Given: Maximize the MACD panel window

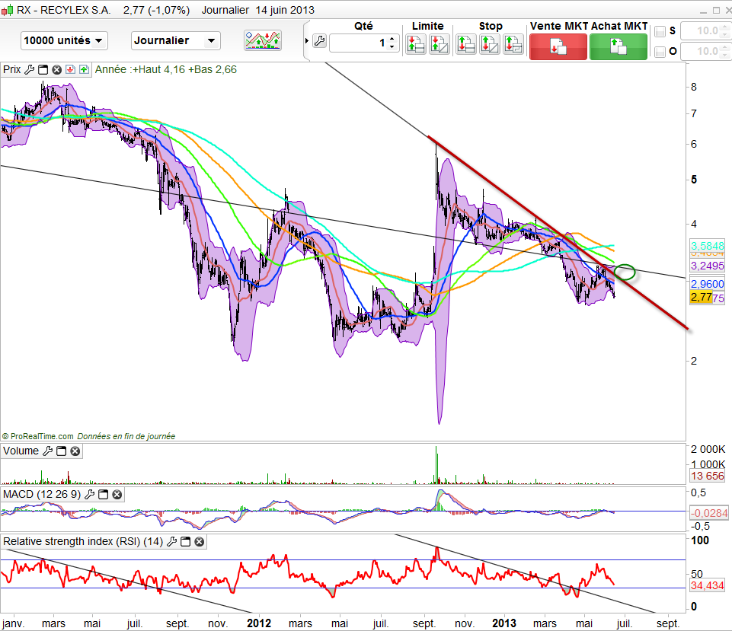Looking at the screenshot, I should tap(104, 495).
